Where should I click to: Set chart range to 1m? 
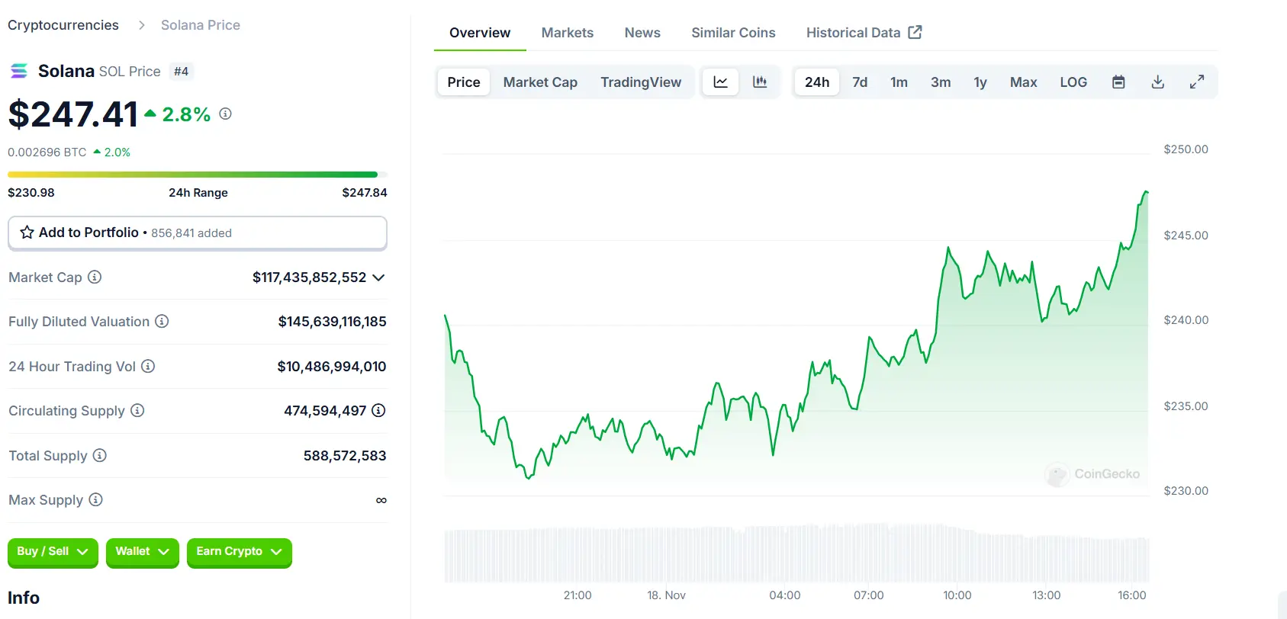[x=899, y=82]
